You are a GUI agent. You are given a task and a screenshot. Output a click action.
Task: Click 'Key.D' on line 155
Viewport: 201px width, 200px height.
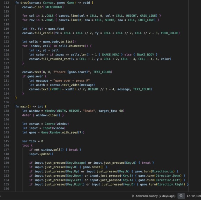pyautogui.click(x=129, y=184)
